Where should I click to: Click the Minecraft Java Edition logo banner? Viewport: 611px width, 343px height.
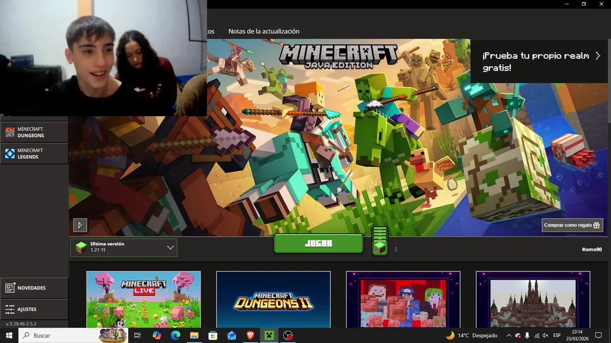point(338,57)
